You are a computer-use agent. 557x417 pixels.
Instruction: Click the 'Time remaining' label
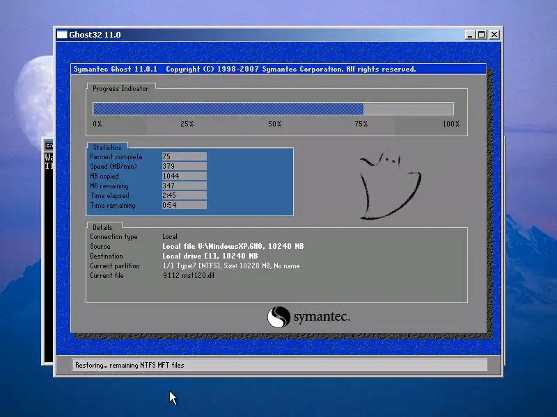point(113,205)
